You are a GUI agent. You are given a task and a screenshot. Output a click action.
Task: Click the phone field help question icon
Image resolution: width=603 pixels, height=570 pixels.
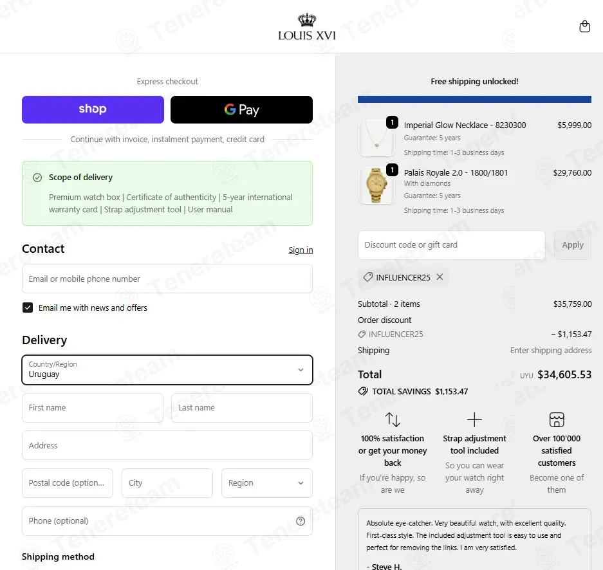[301, 521]
